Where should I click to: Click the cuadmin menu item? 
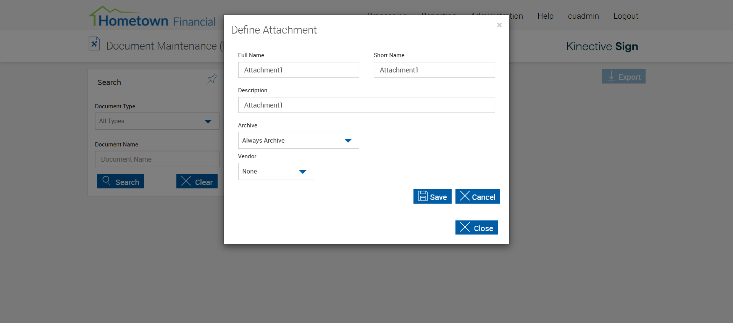(583, 16)
